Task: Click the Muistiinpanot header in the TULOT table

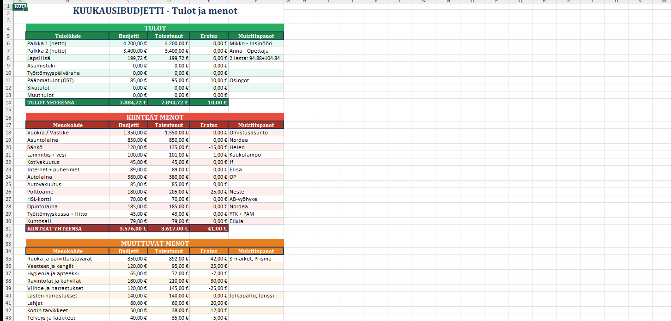Action: tap(256, 36)
